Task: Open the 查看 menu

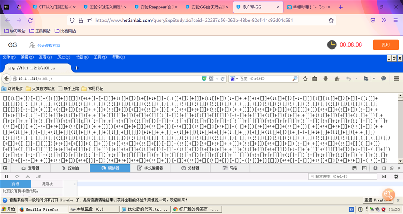Action: click(45, 57)
